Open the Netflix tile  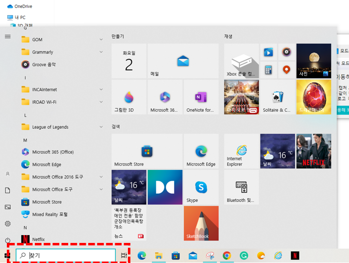(x=314, y=151)
